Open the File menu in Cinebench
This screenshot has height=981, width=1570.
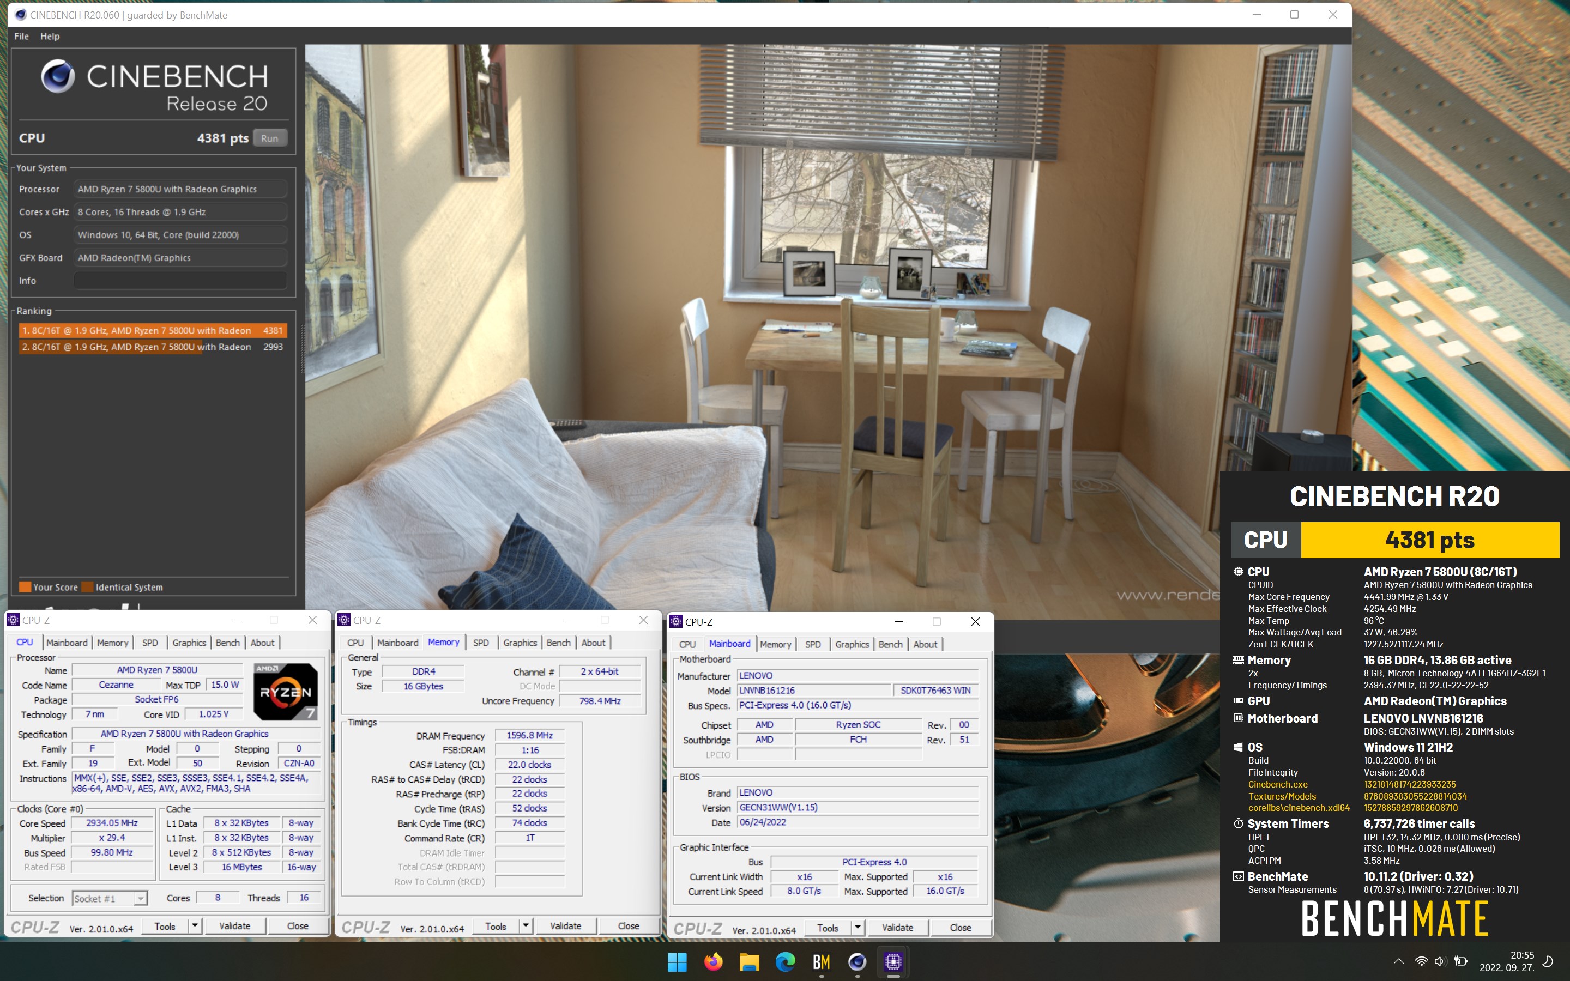click(x=21, y=37)
